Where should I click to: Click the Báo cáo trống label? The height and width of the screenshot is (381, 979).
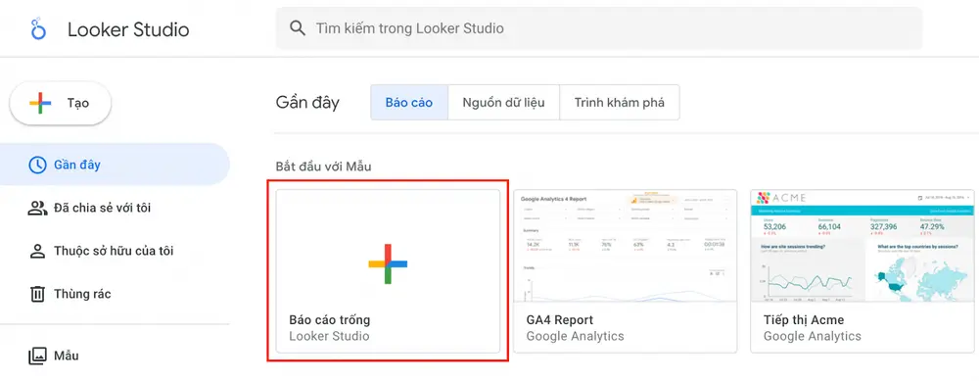point(330,320)
